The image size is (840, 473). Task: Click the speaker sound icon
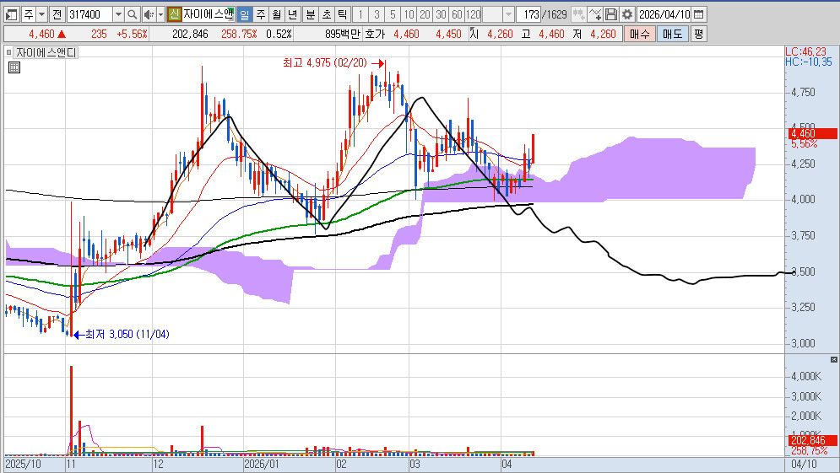pyautogui.click(x=148, y=14)
